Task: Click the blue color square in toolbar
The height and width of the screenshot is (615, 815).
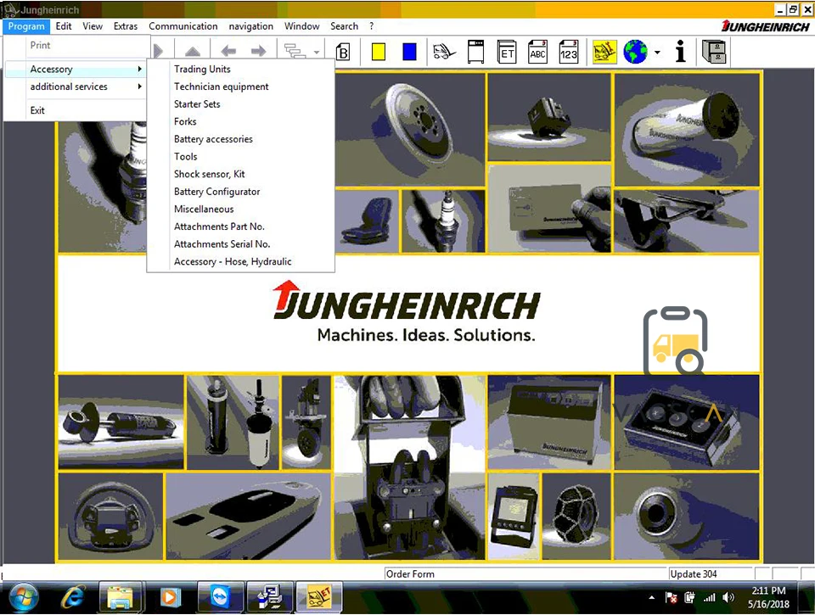Action: point(409,52)
